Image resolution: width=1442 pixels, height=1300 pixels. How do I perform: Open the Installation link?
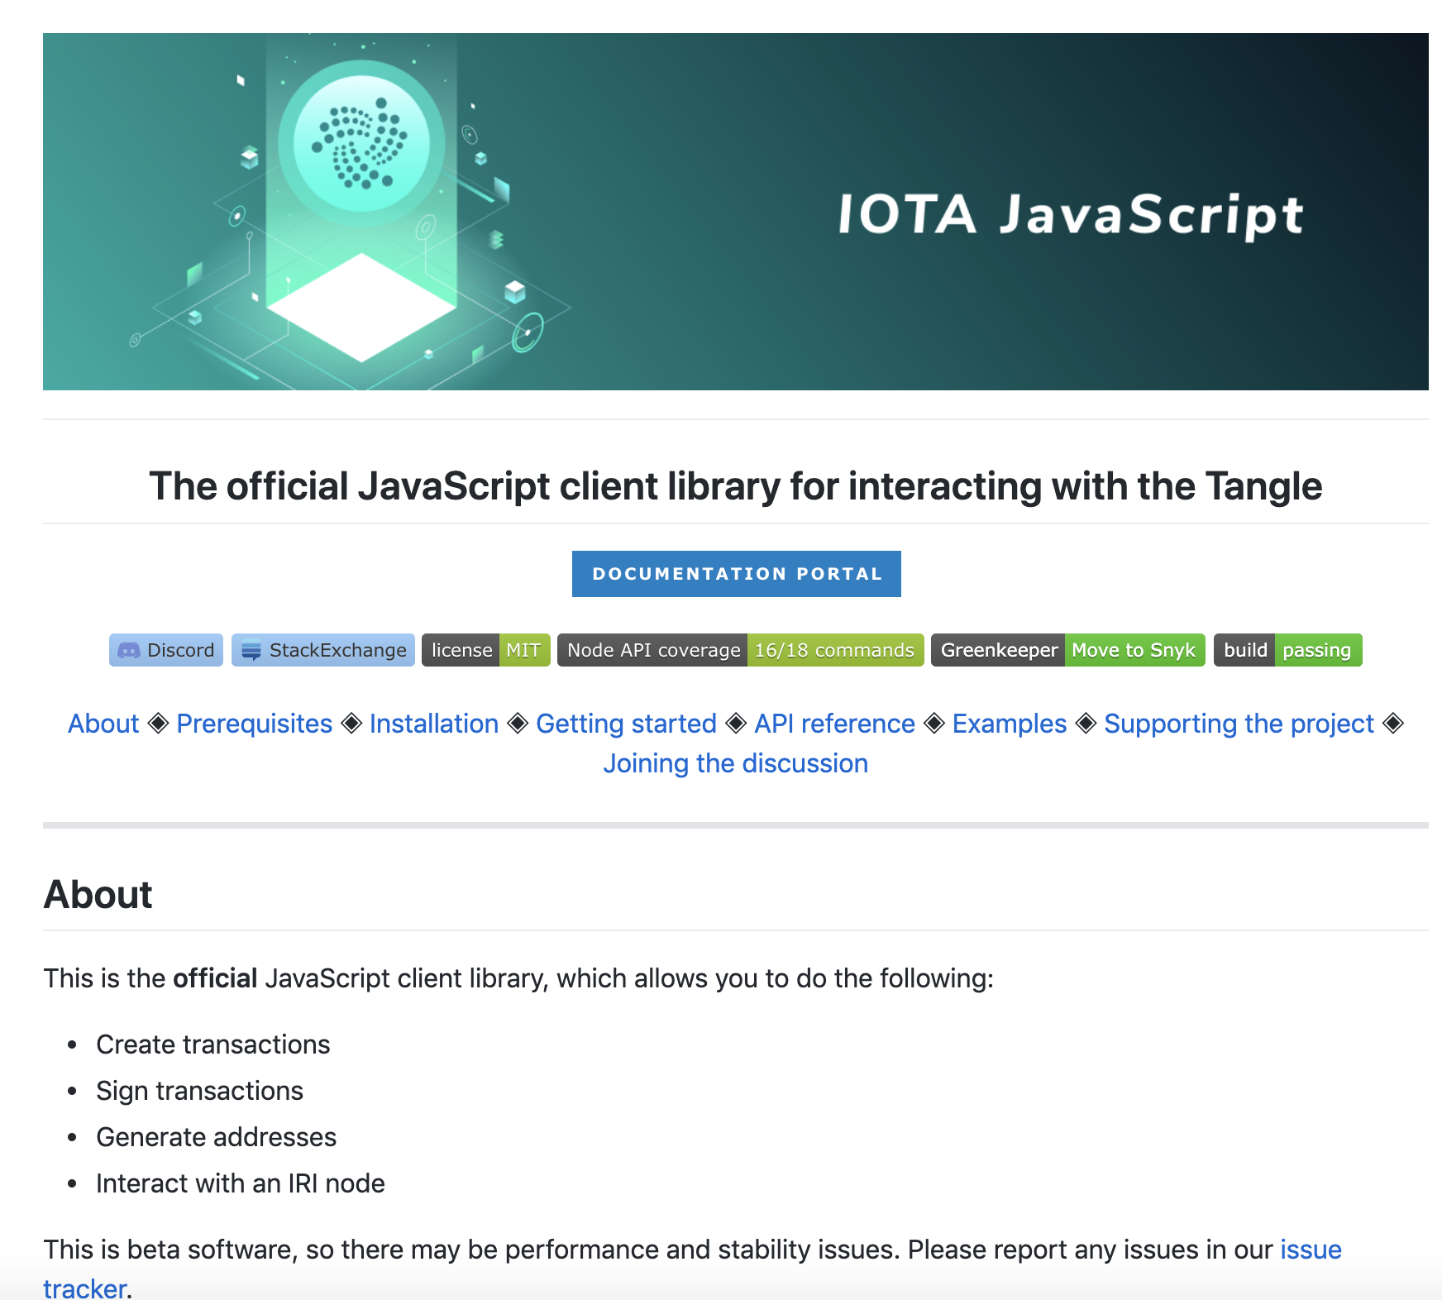tap(434, 724)
